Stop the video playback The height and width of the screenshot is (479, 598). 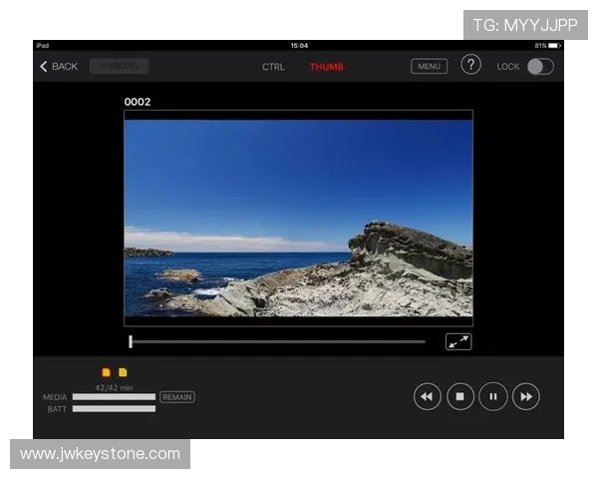460,397
